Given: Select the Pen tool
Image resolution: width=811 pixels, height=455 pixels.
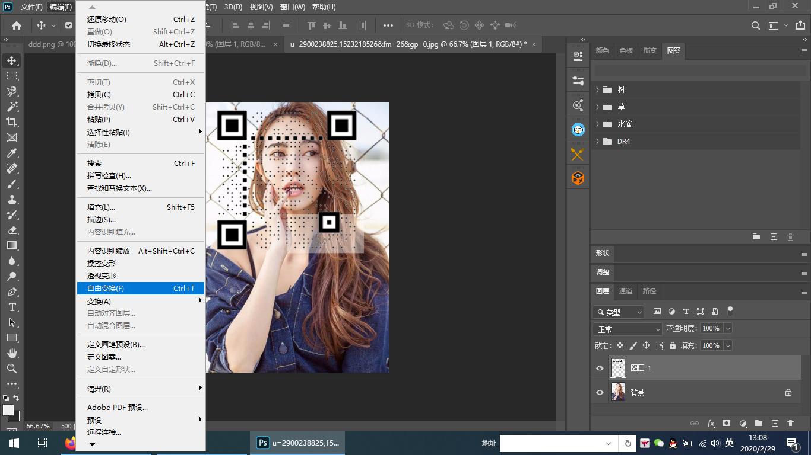Looking at the screenshot, I should (12, 291).
